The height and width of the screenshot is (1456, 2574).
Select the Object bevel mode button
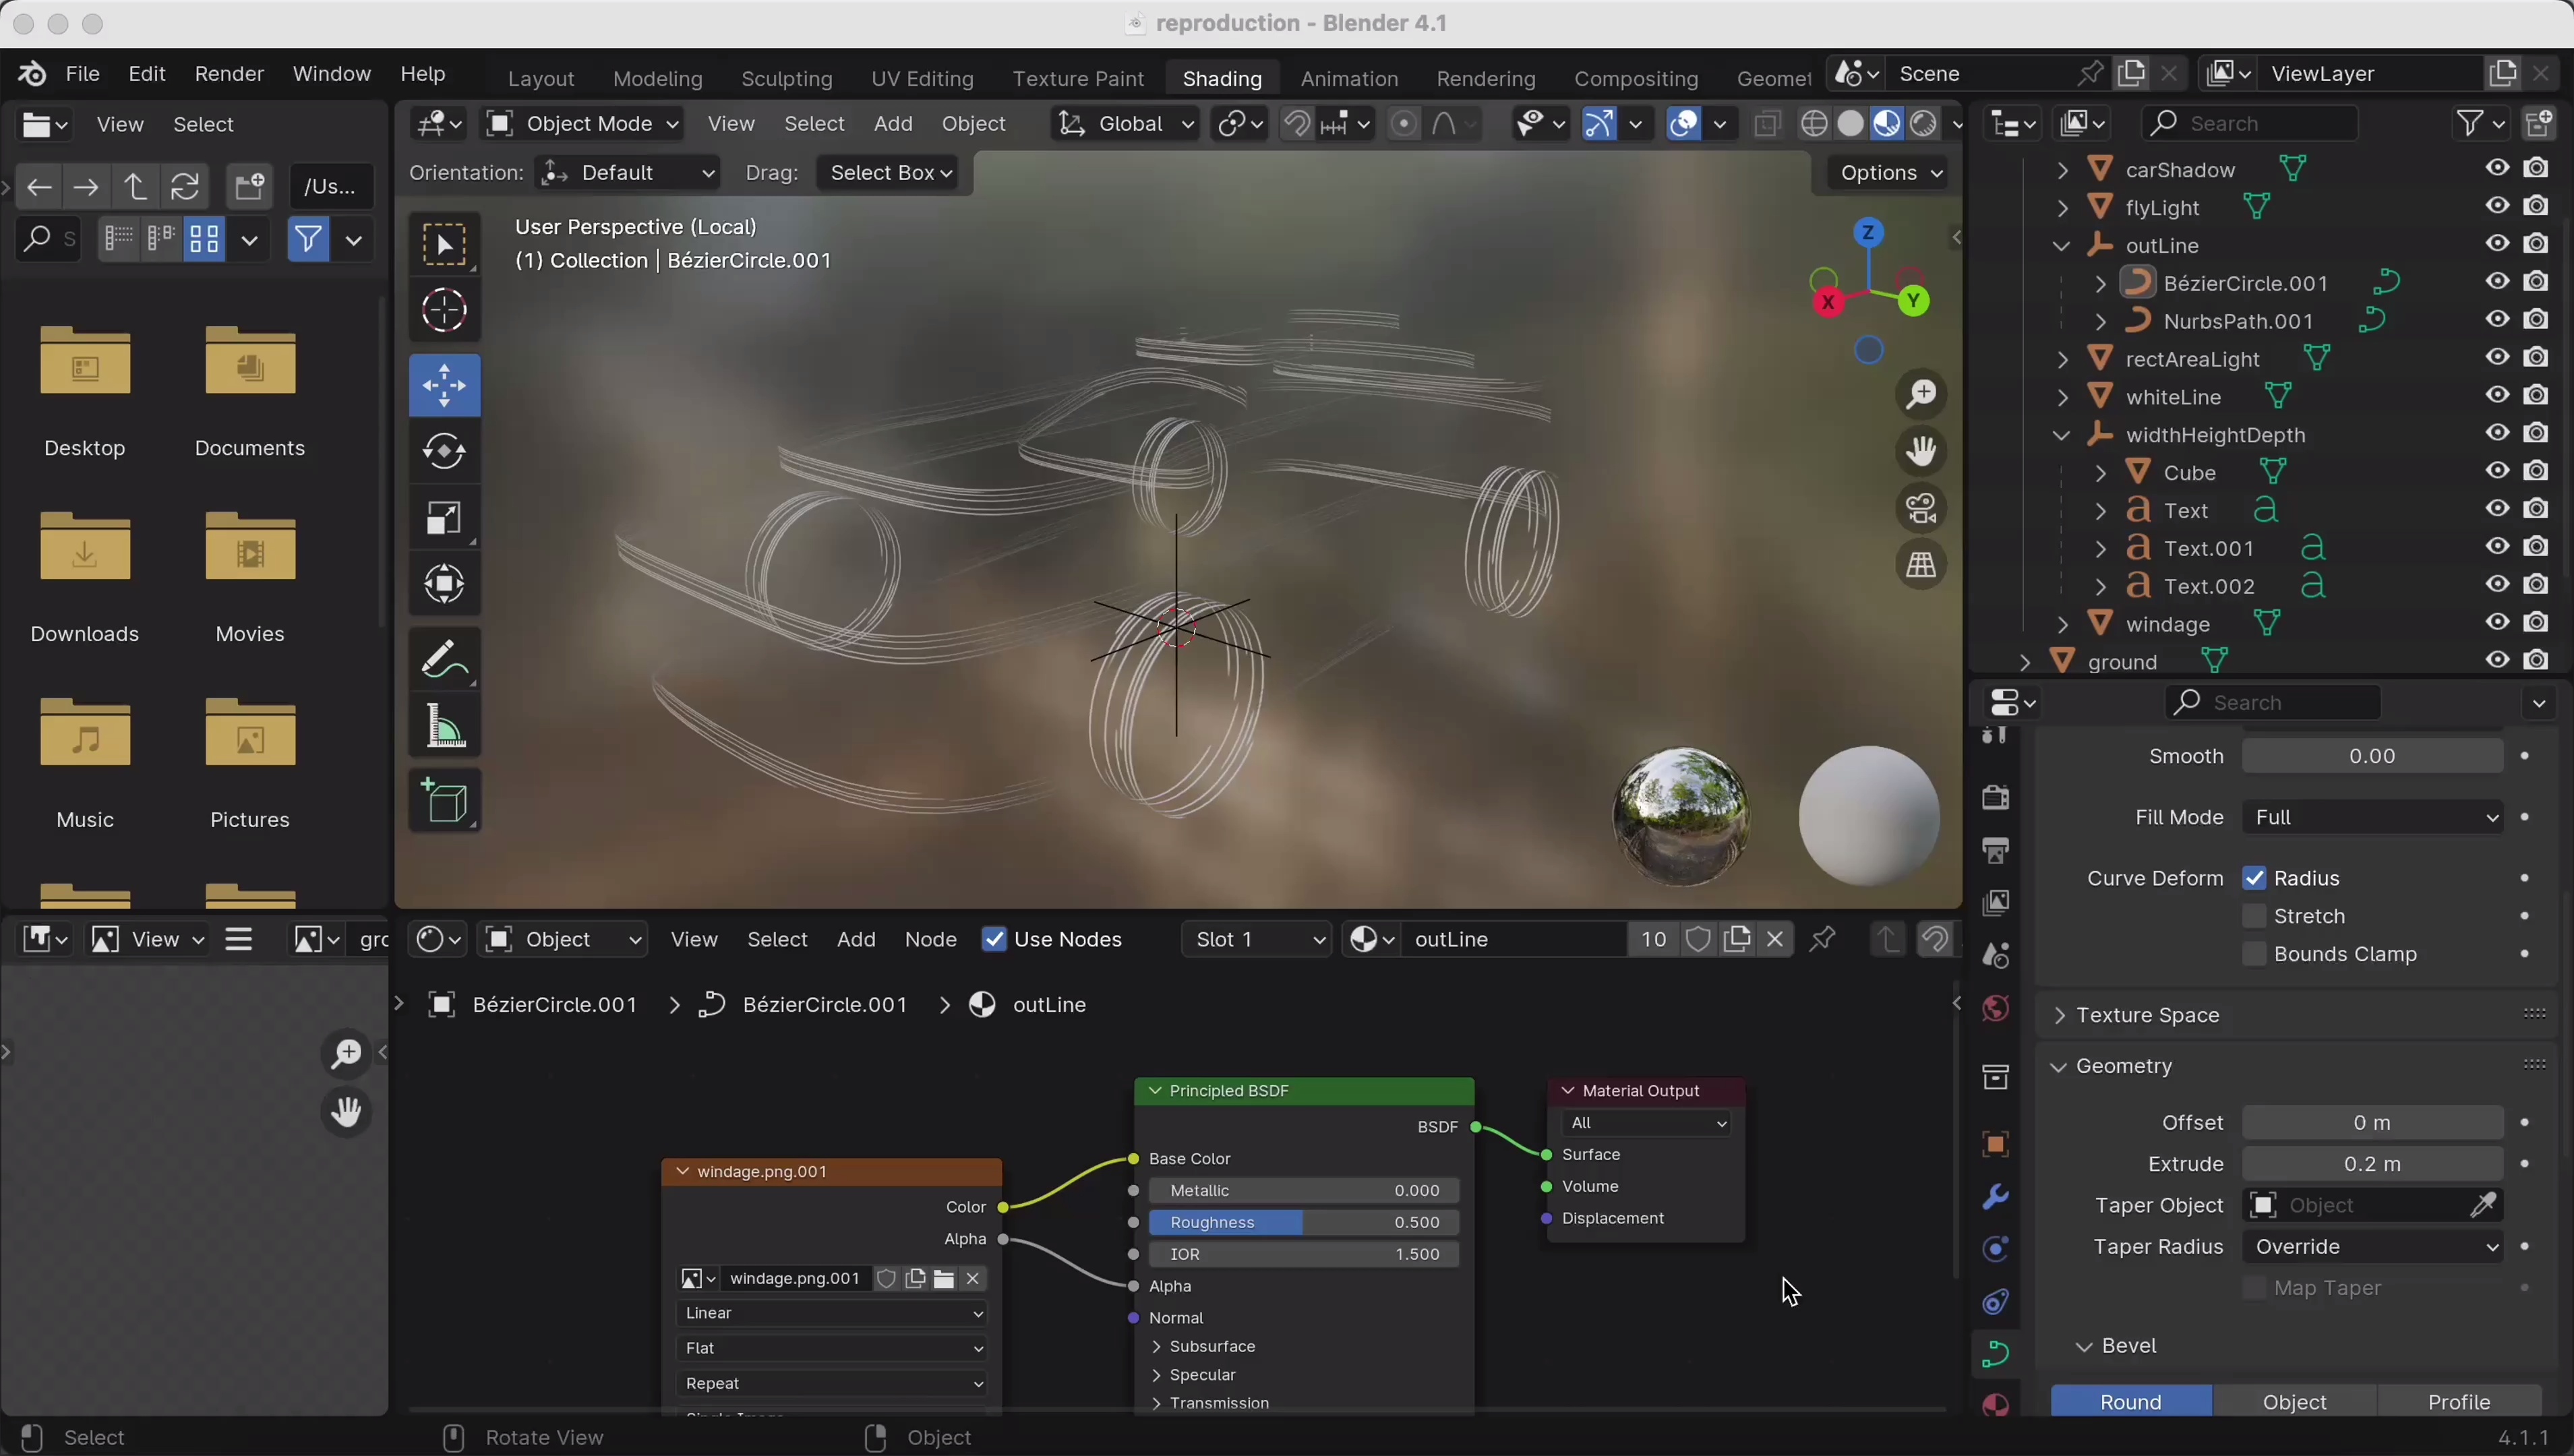click(x=2294, y=1401)
